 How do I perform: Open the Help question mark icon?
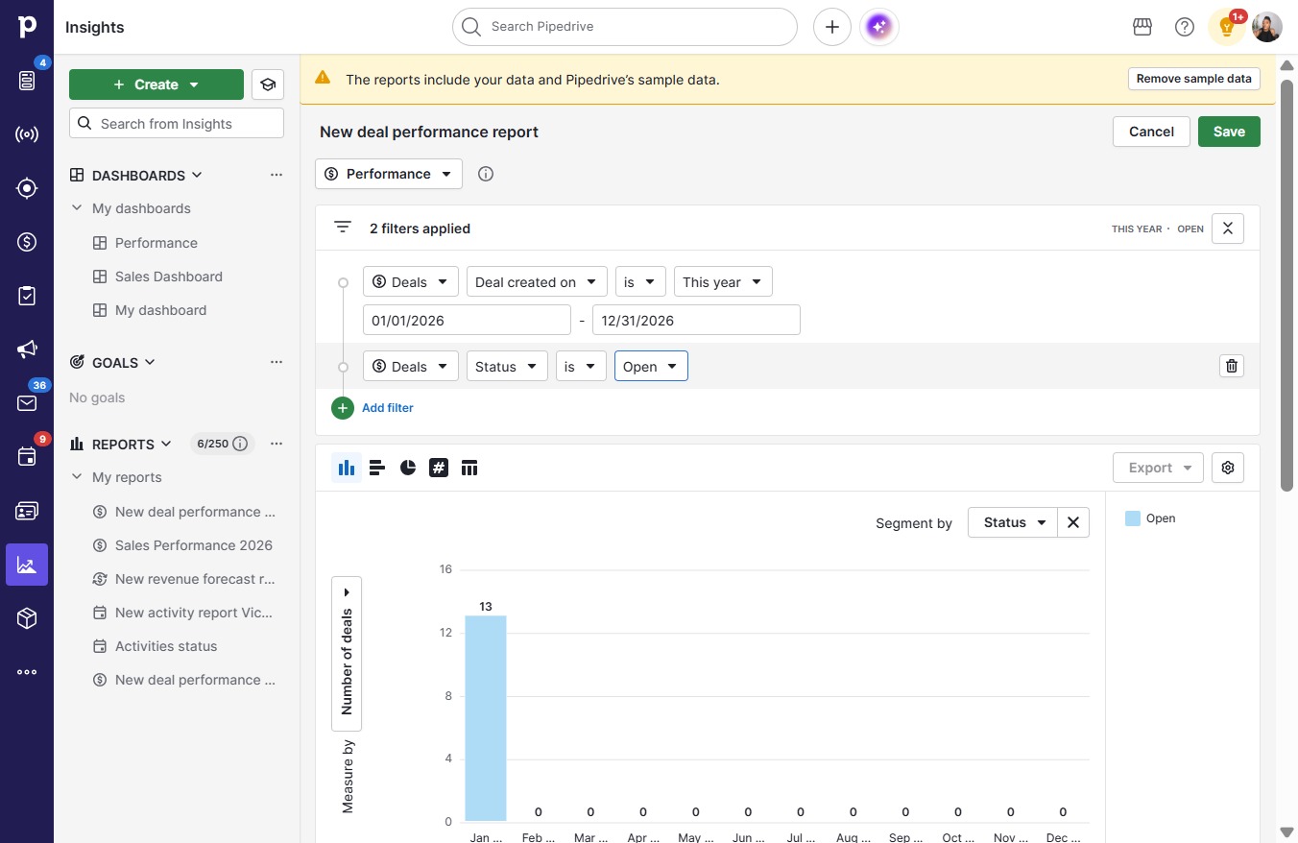coord(1185,27)
